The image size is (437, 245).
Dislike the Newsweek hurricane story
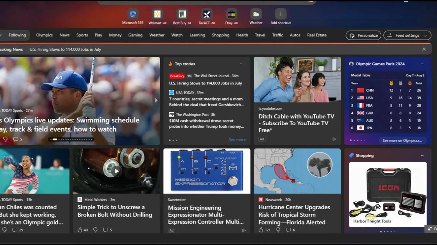coord(278,230)
